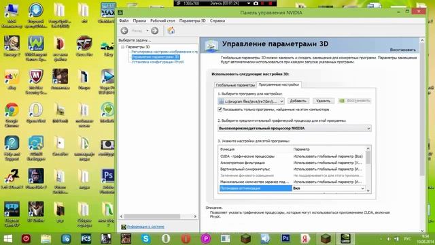The image size is (435, 245).
Task: Open the Back history dropdown arrow
Action: click(147, 31)
